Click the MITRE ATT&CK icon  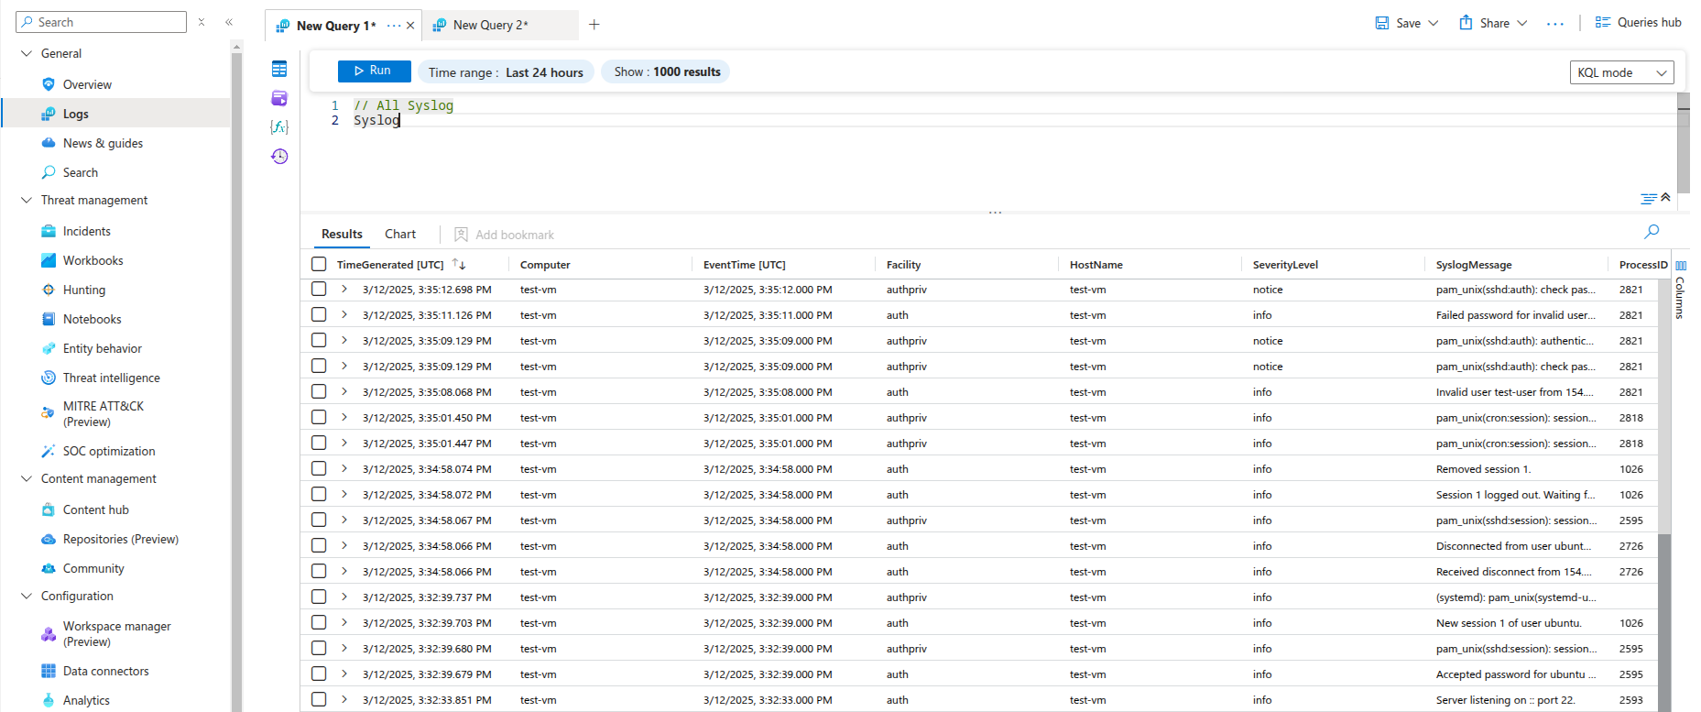(49, 413)
